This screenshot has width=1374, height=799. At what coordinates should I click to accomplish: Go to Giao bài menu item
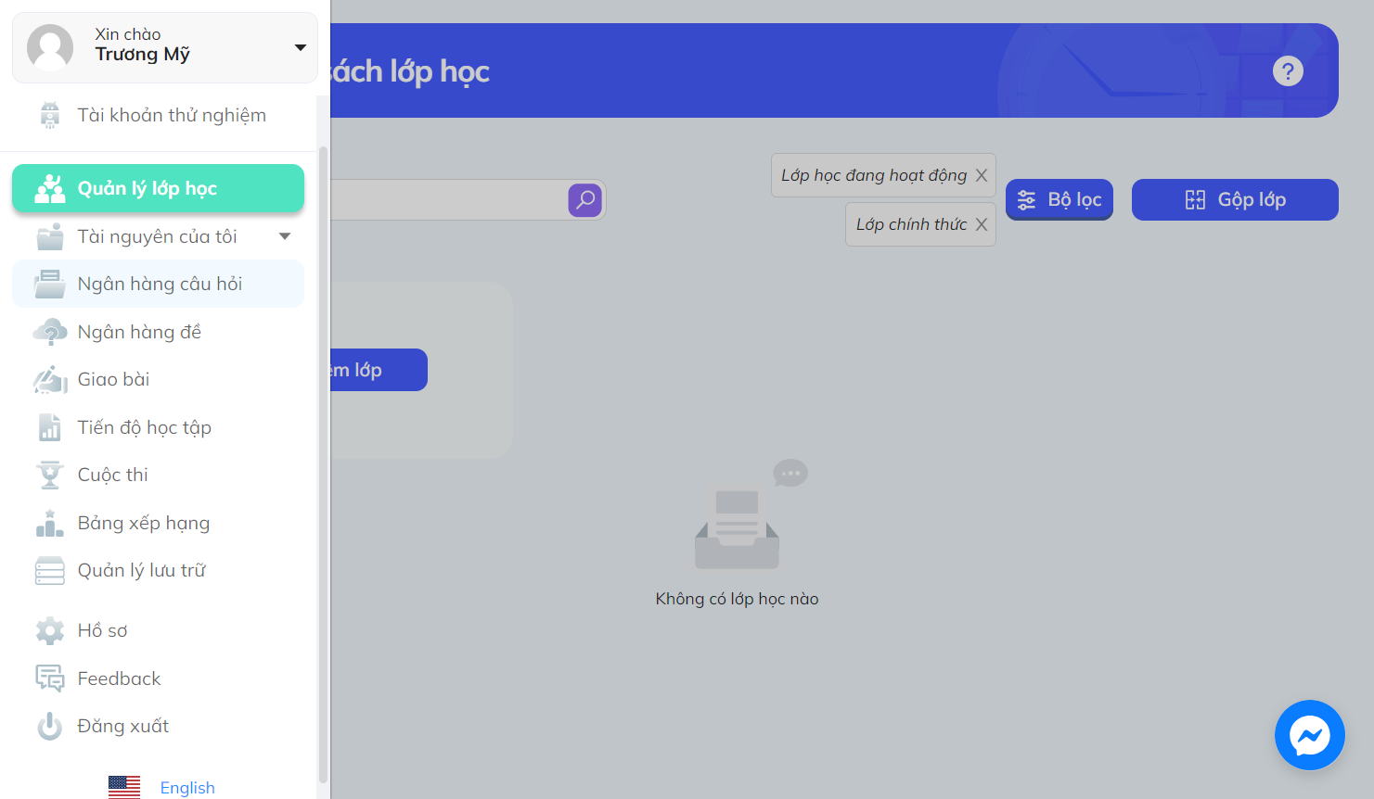coord(158,379)
